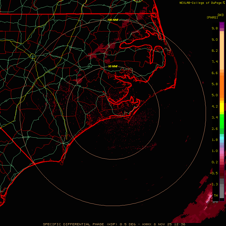226x226 pixels.
Task: Click the 2.6 legend value
Action: (x=215, y=129)
